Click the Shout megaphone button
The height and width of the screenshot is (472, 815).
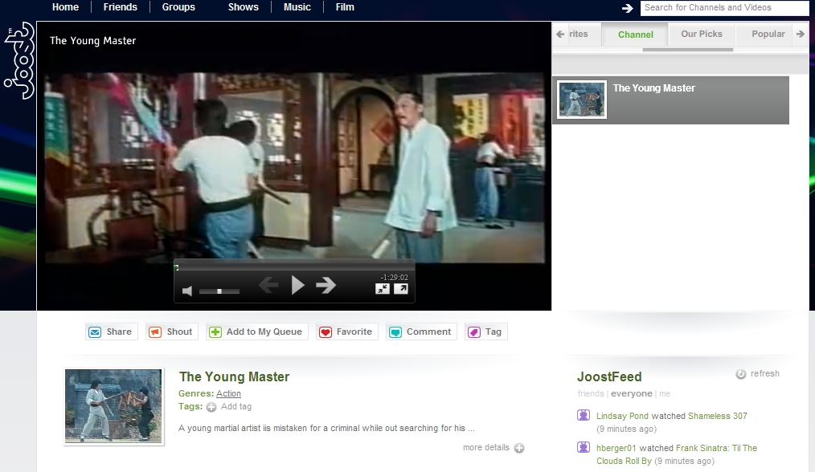click(171, 332)
